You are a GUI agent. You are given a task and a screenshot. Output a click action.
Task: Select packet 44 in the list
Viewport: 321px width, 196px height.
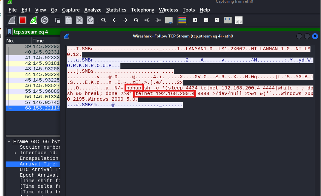pos(33,75)
